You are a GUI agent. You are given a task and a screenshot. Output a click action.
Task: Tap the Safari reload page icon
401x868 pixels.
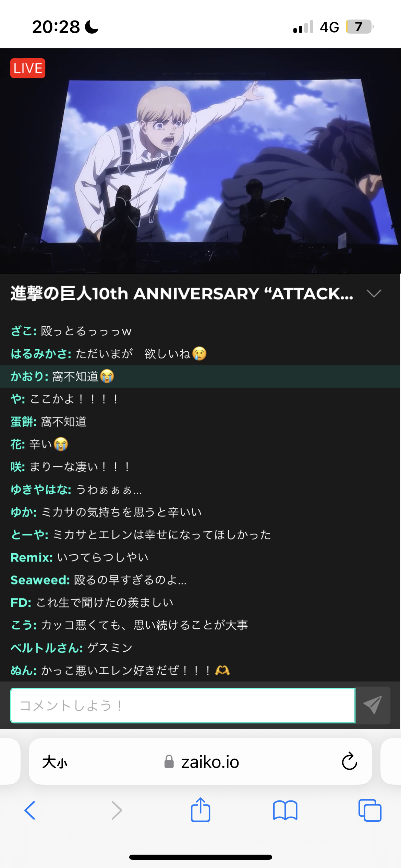[349, 761]
